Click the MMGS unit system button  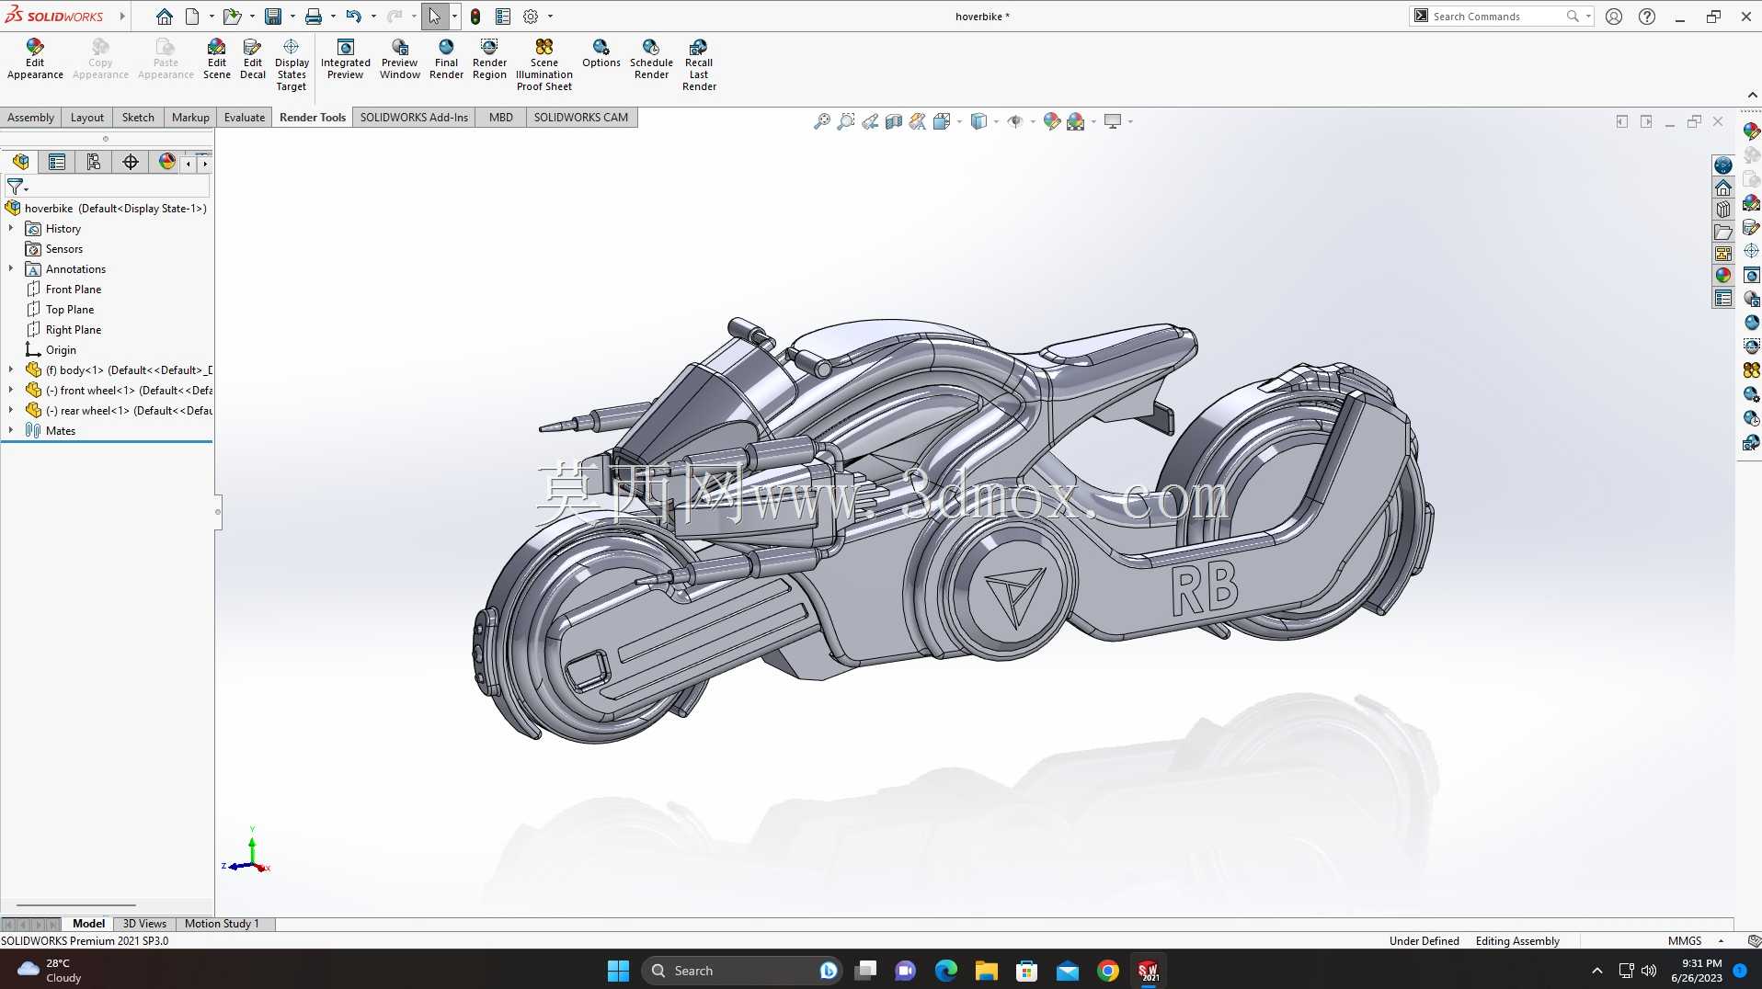(x=1685, y=940)
